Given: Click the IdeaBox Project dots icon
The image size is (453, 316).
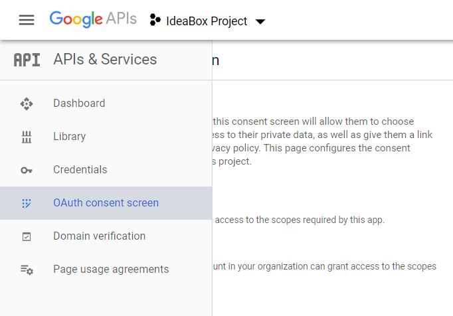Looking at the screenshot, I should coord(155,21).
